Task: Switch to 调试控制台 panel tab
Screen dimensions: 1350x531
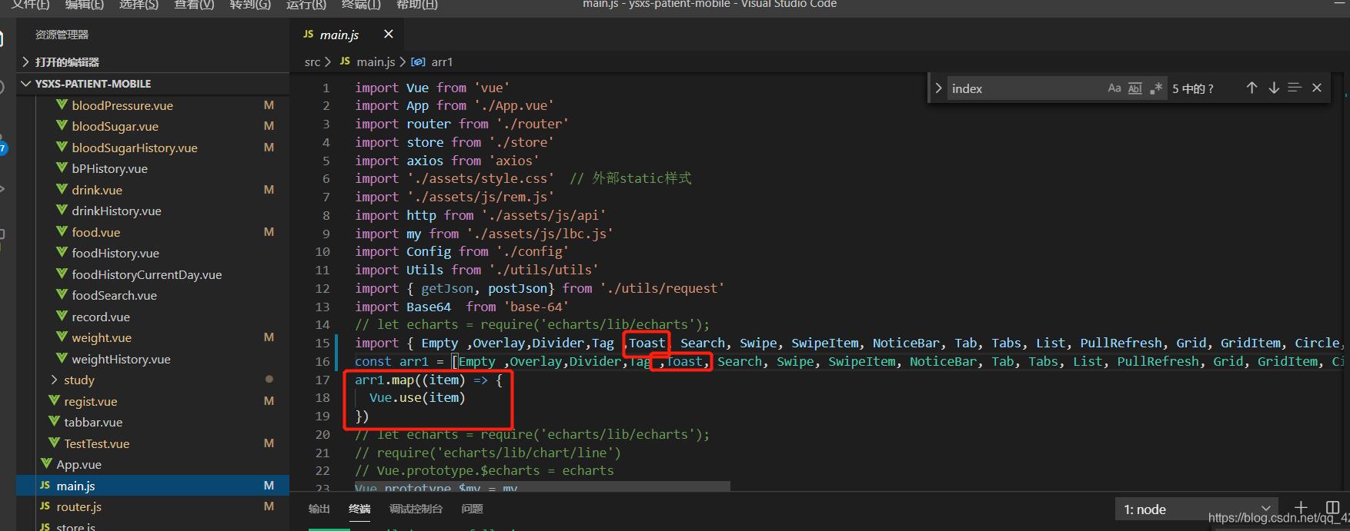Action: [x=416, y=509]
